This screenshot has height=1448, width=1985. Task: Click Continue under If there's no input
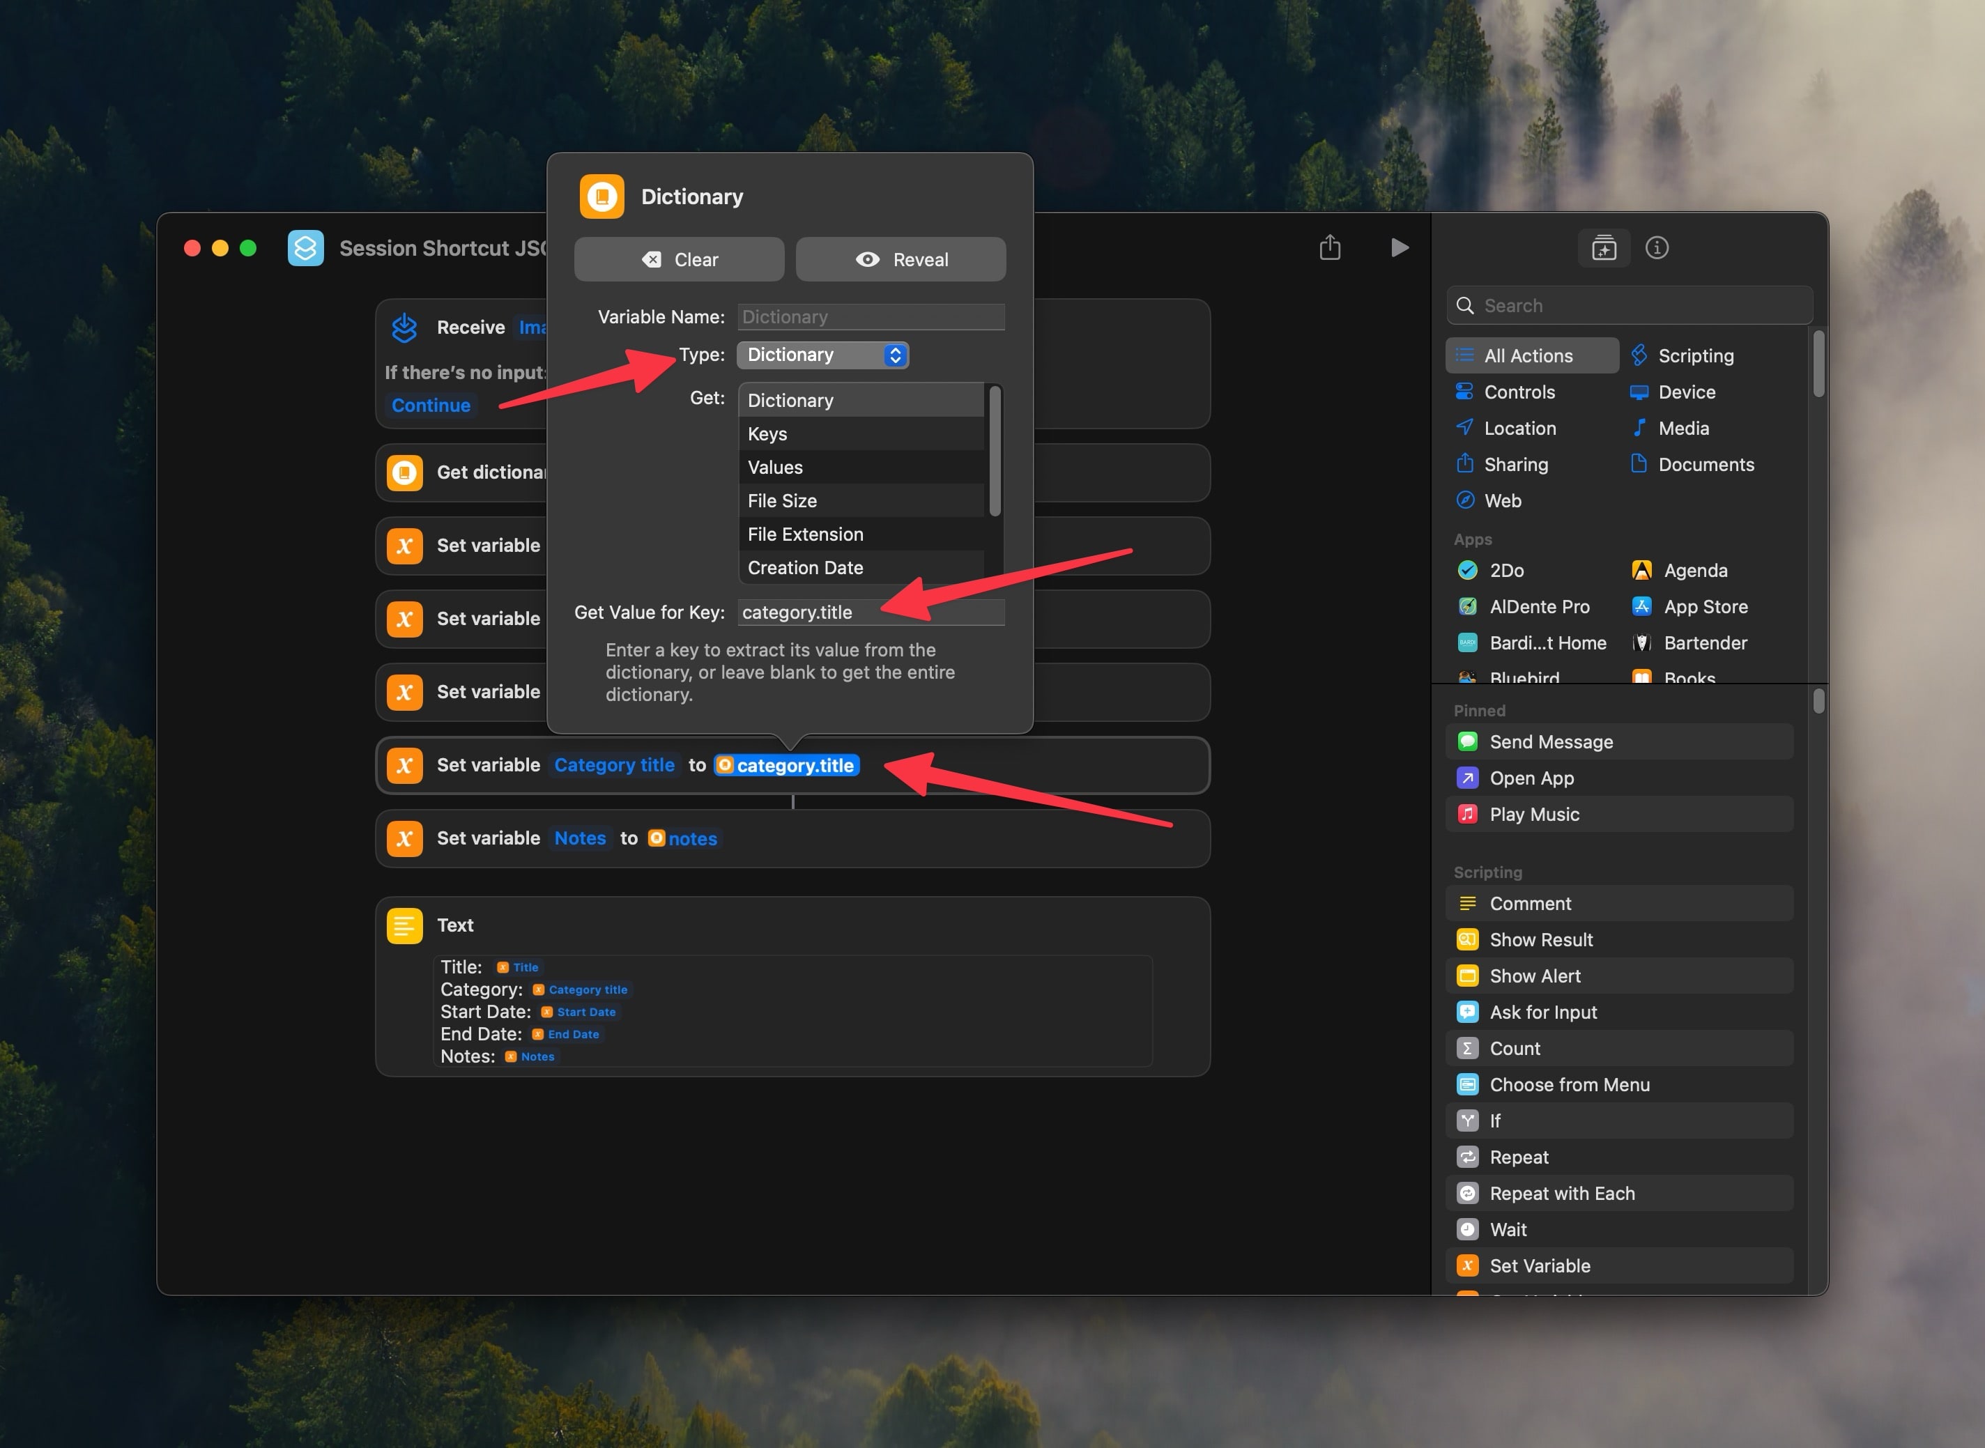click(431, 405)
